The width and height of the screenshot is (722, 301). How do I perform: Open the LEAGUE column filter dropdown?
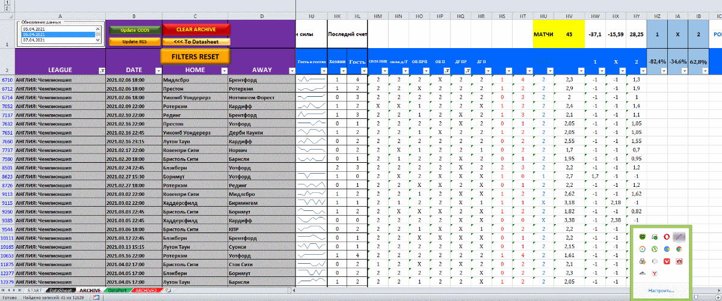pyautogui.click(x=100, y=70)
